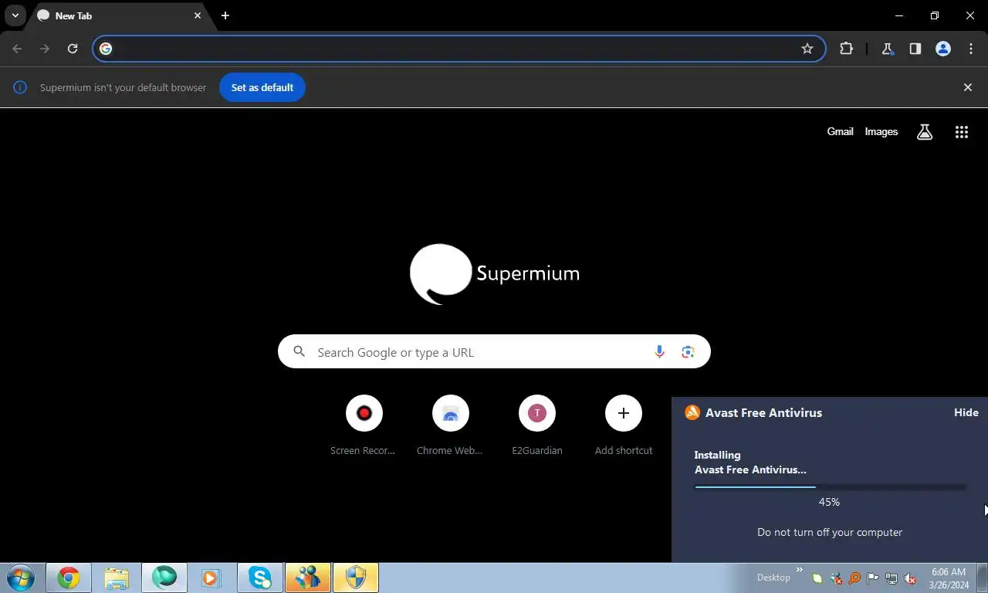Start voice search with microphone
The height and width of the screenshot is (593, 988).
659,352
